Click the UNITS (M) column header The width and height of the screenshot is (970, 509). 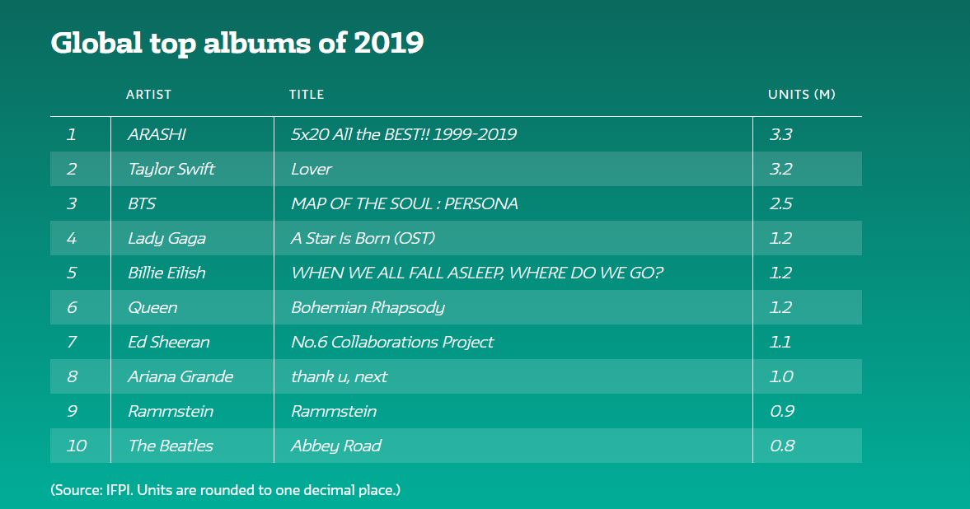click(801, 95)
